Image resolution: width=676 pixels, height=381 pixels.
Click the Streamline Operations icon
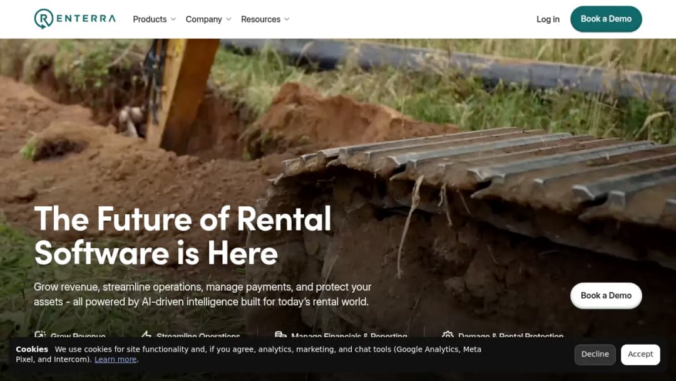click(x=146, y=335)
